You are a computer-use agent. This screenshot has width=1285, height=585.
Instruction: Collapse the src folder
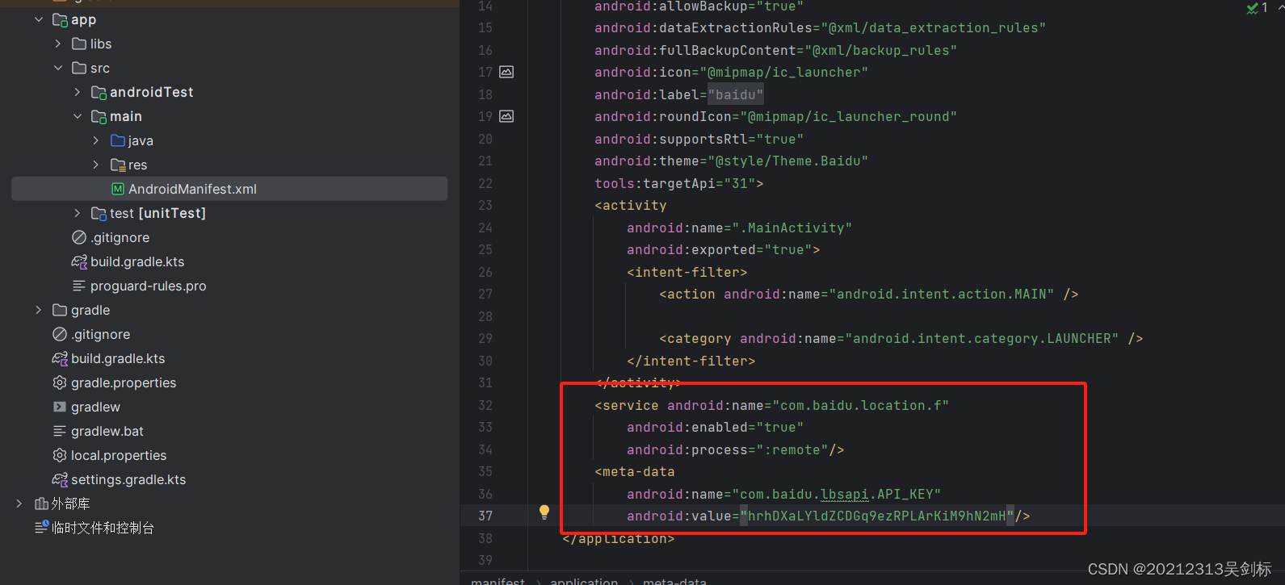58,68
